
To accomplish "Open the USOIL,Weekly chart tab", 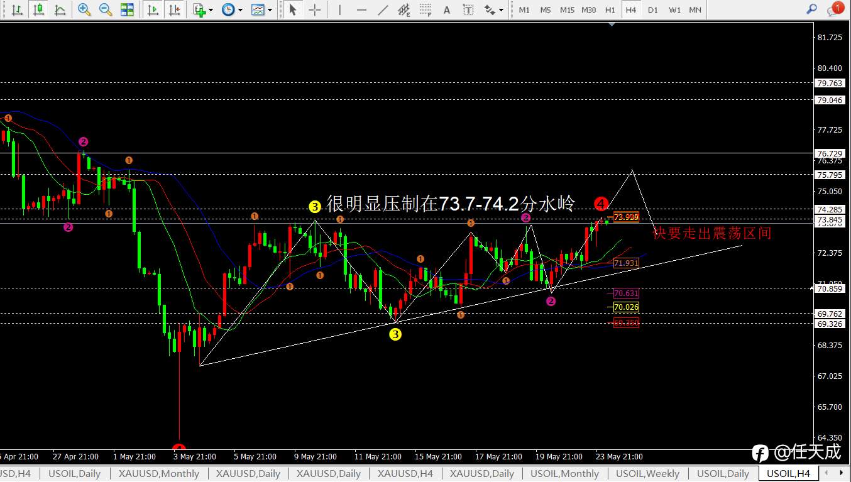I will click(647, 474).
